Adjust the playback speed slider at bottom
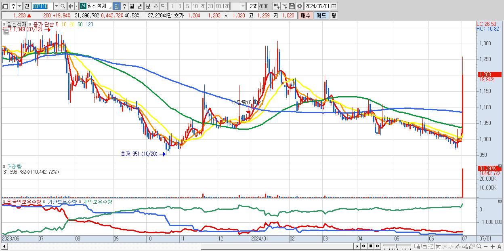Image resolution: width=504 pixels, height=251 pixels. [x=397, y=246]
